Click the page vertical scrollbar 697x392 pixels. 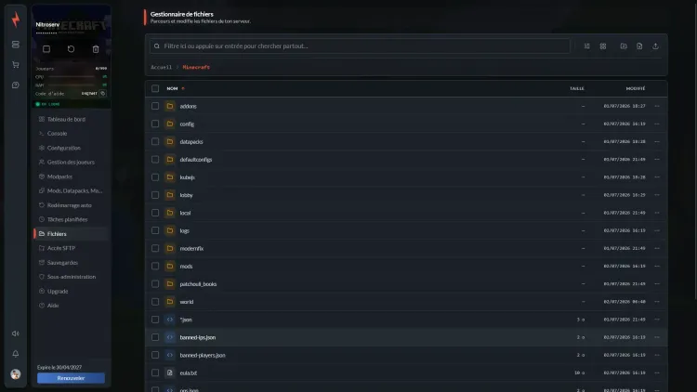point(695,150)
